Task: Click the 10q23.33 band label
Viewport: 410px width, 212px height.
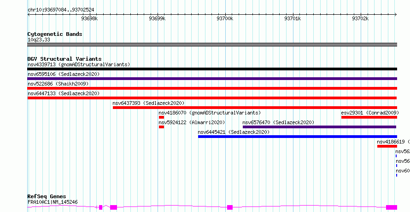Action: pos(39,40)
